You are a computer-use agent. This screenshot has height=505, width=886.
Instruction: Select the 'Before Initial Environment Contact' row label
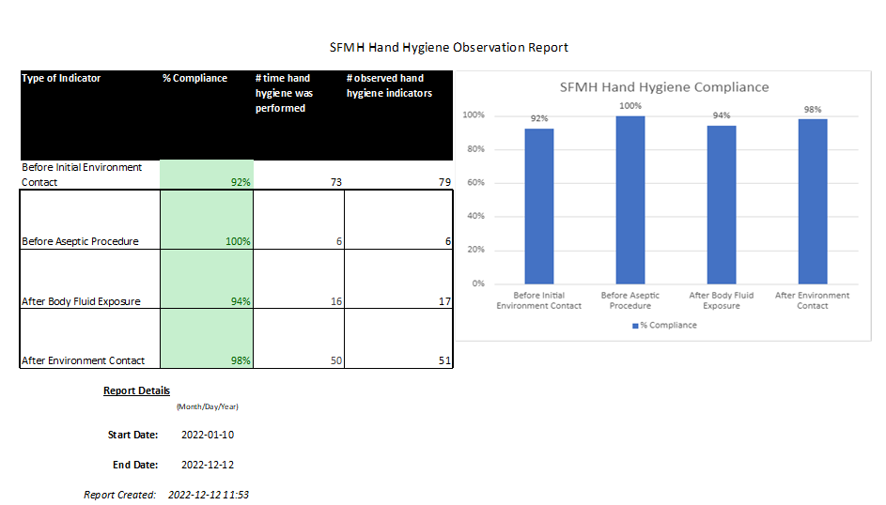(x=82, y=175)
